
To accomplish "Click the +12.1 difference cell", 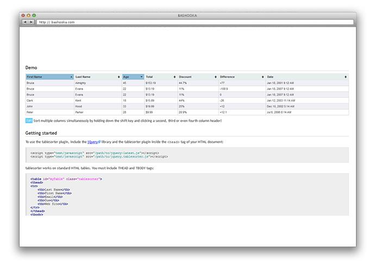I will [242, 112].
